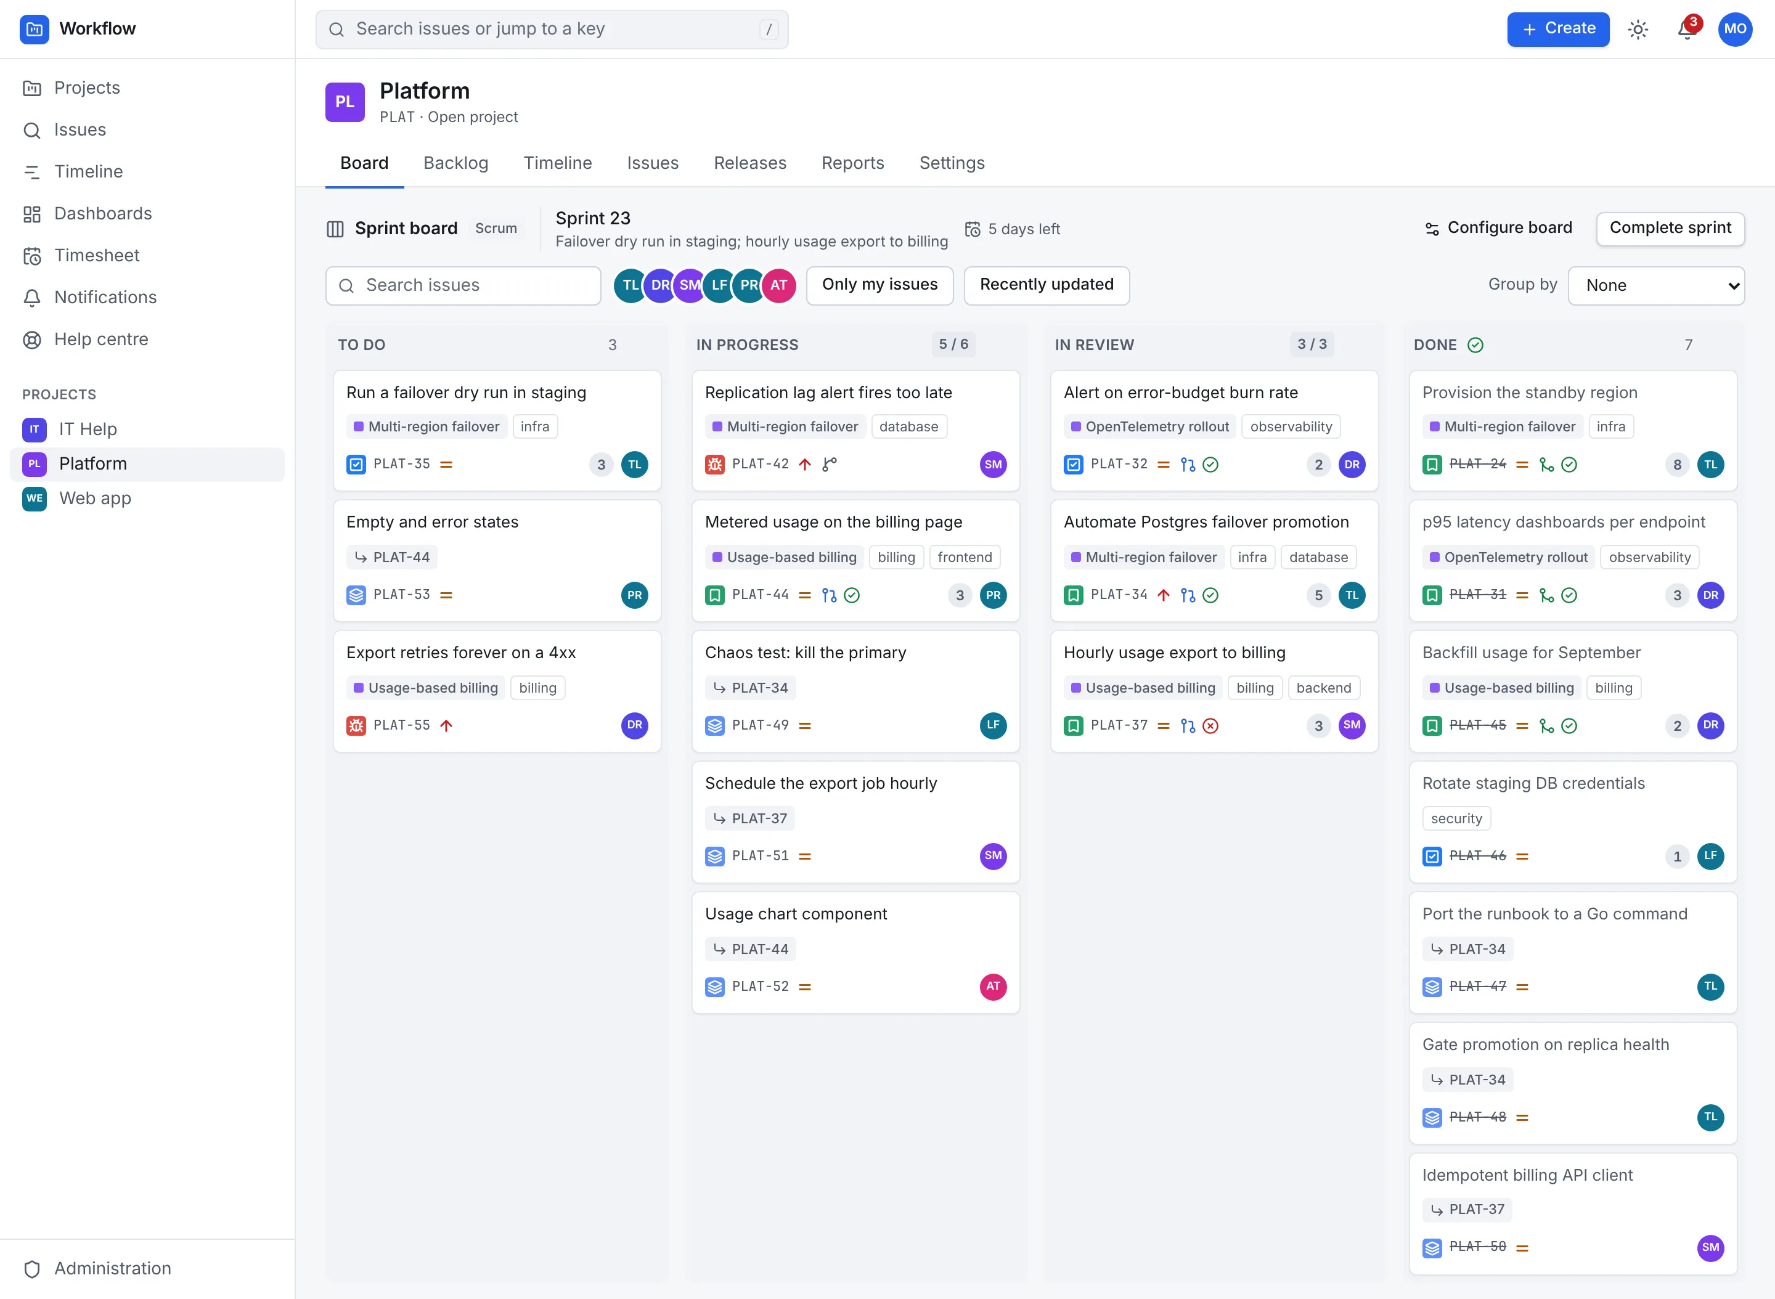Viewport: 1775px width, 1299px height.
Task: Filter board by LF avatar
Action: pyautogui.click(x=719, y=285)
